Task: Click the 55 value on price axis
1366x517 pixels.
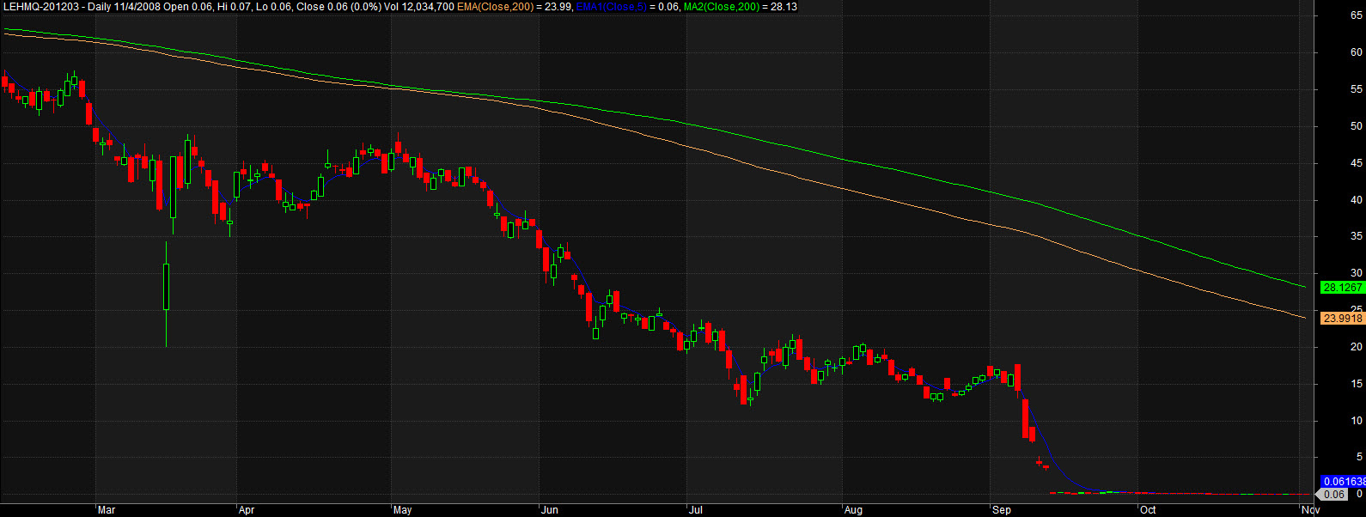Action: point(1357,89)
